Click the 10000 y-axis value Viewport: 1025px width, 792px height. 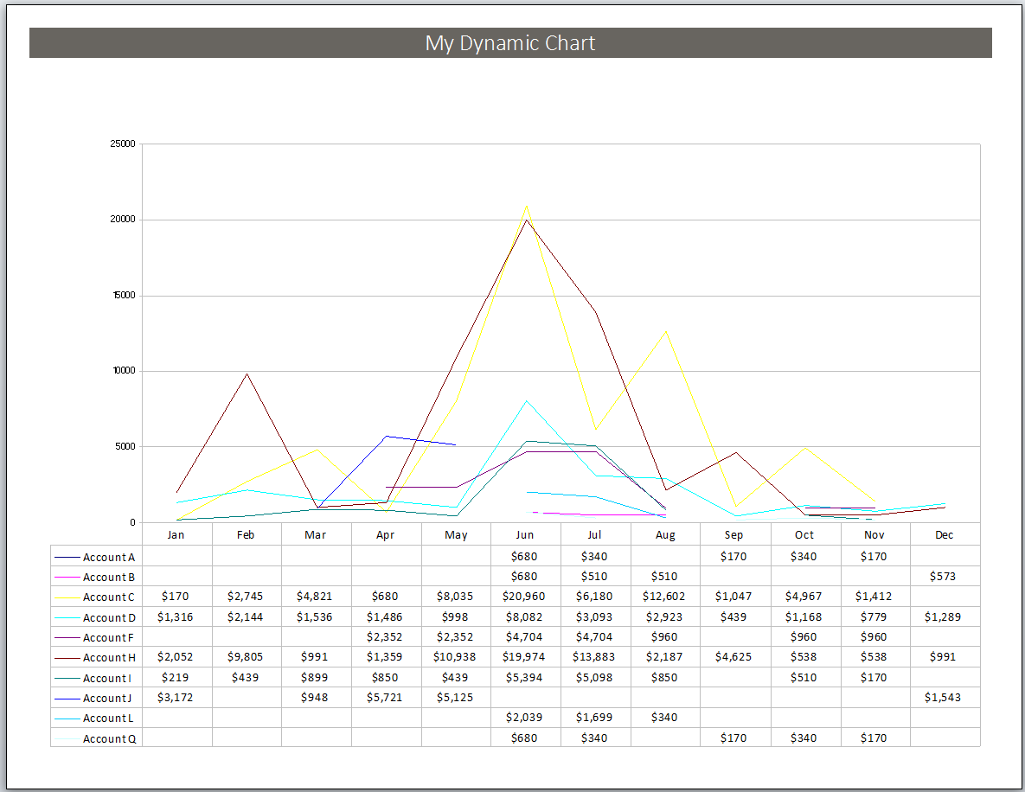pos(125,371)
